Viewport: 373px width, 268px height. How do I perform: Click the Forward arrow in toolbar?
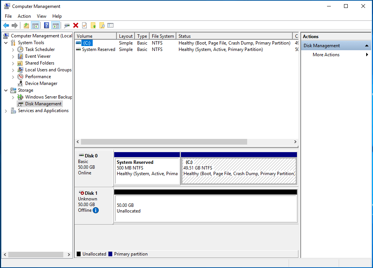click(15, 26)
